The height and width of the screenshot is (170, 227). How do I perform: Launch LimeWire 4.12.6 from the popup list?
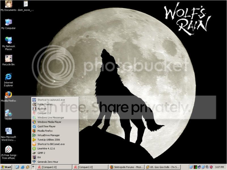click(x=55, y=148)
